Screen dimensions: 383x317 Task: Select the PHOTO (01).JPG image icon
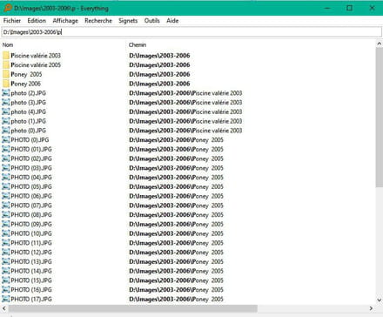[6, 149]
